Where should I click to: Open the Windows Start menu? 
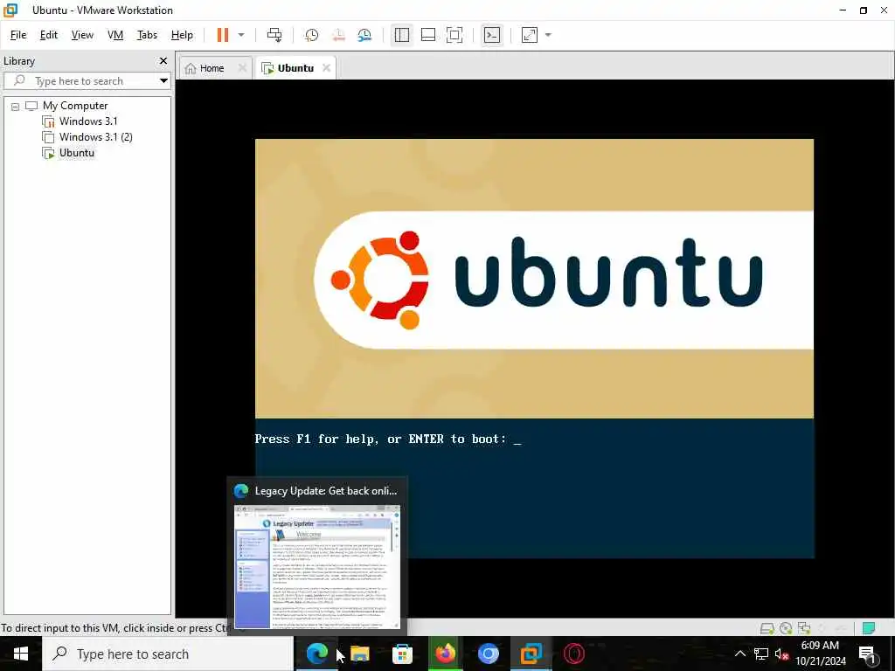tap(21, 654)
